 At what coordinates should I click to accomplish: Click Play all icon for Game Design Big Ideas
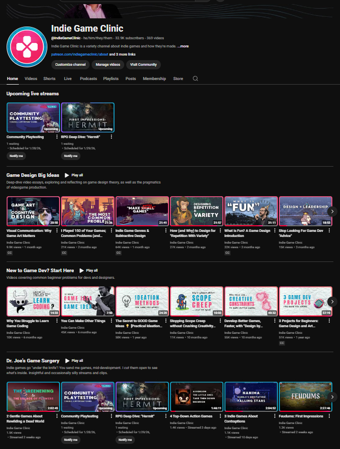(x=68, y=175)
